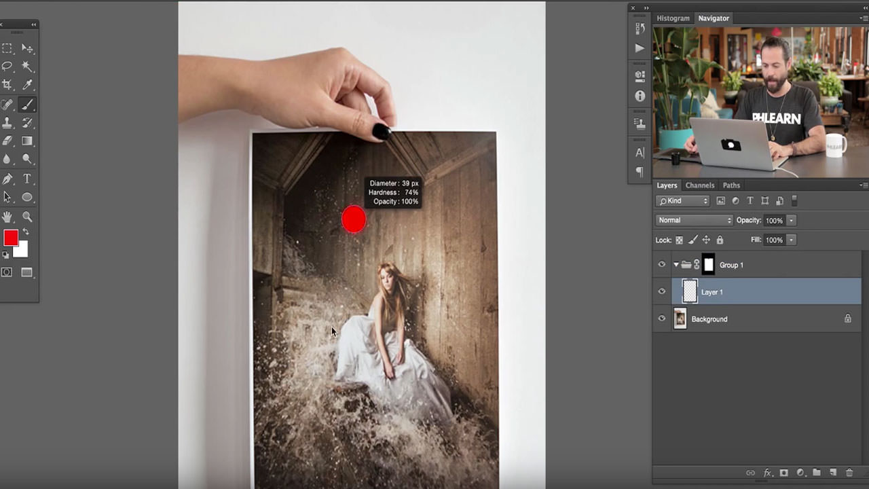
Task: Select the Healing Brush tool
Action: coord(7,105)
